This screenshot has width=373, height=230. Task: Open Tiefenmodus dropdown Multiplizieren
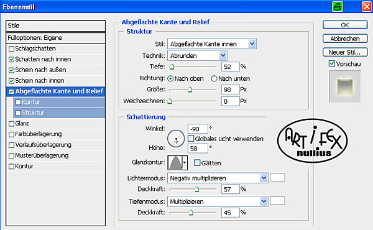click(218, 201)
